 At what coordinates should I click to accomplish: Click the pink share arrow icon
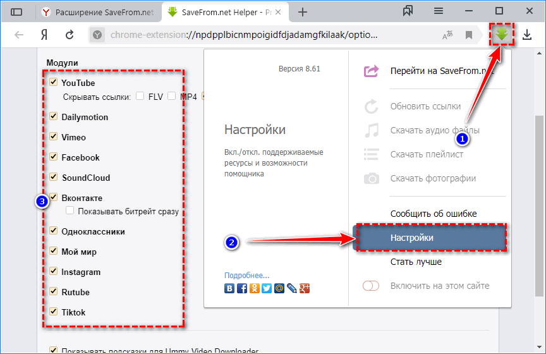pos(371,71)
